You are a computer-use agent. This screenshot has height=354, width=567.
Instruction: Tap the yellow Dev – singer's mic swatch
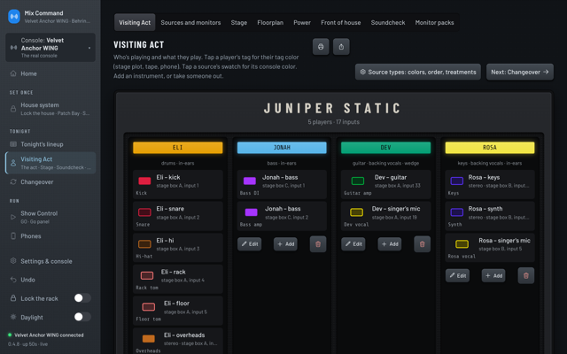[356, 212]
